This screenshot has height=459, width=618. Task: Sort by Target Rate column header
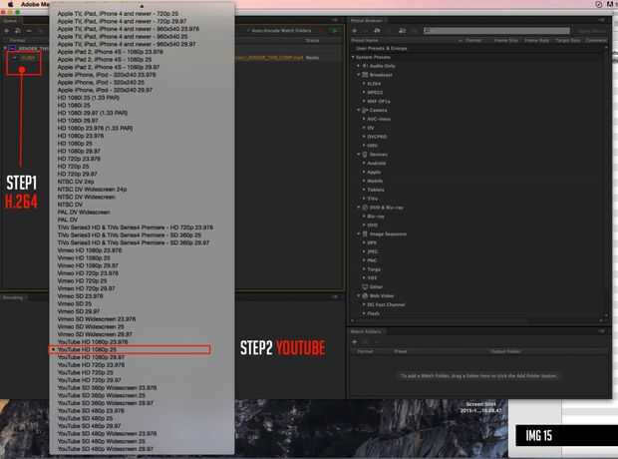(567, 40)
